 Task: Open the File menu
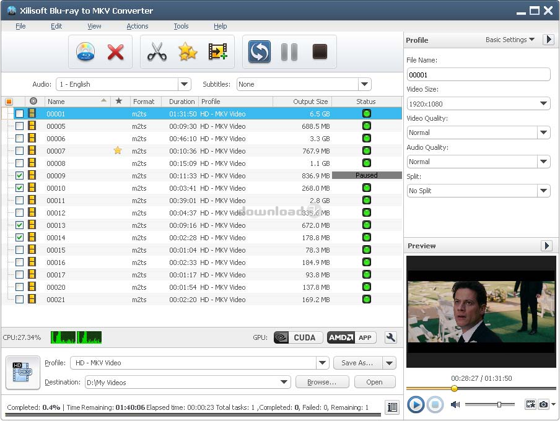(20, 26)
